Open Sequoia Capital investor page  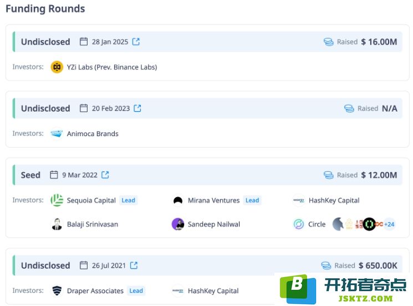pos(91,200)
